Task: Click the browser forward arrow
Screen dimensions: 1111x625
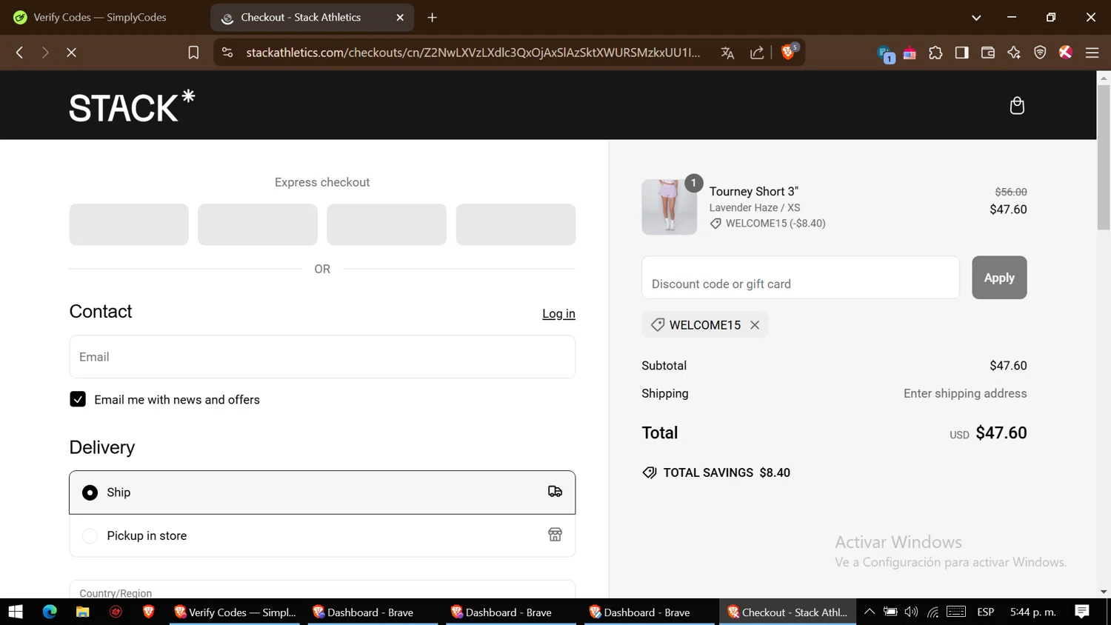Action: (x=45, y=53)
